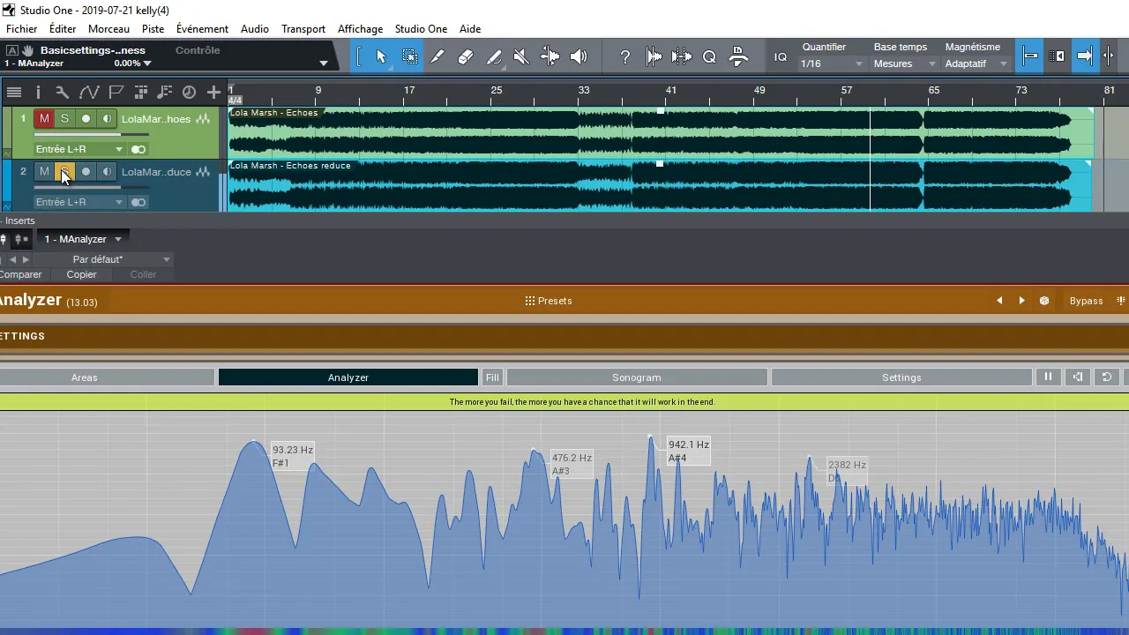Open the Settings tab in MAnalyzer
Viewport: 1129px width, 635px height.
click(x=901, y=377)
